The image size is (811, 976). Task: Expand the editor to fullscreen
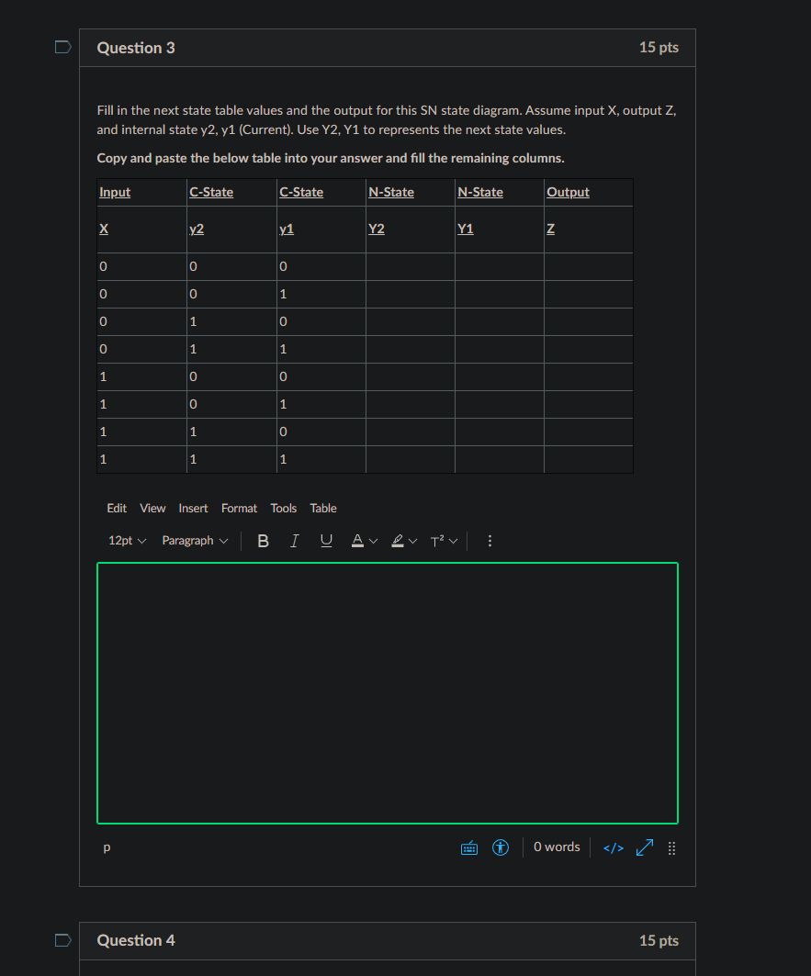point(644,847)
